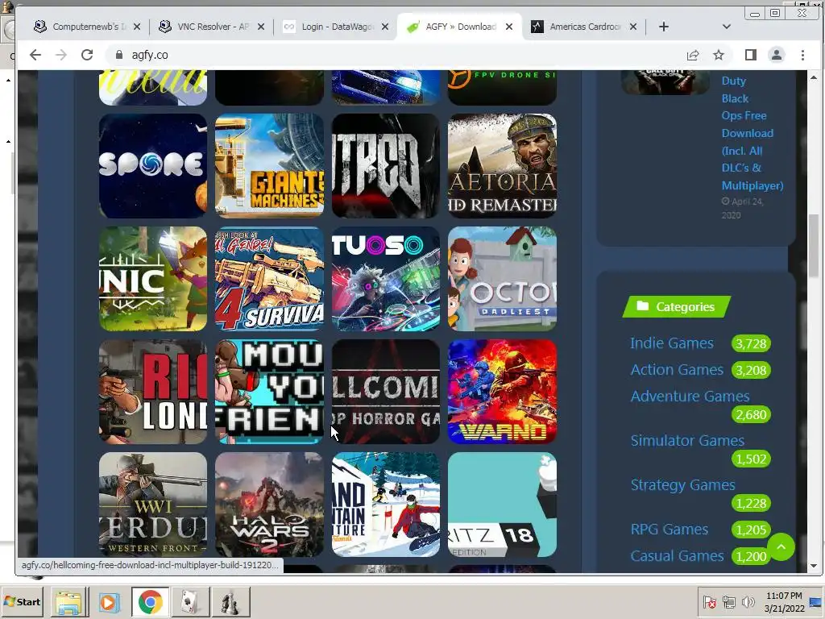
Task: Open the RICO London game thumbnail
Action: [x=153, y=392]
